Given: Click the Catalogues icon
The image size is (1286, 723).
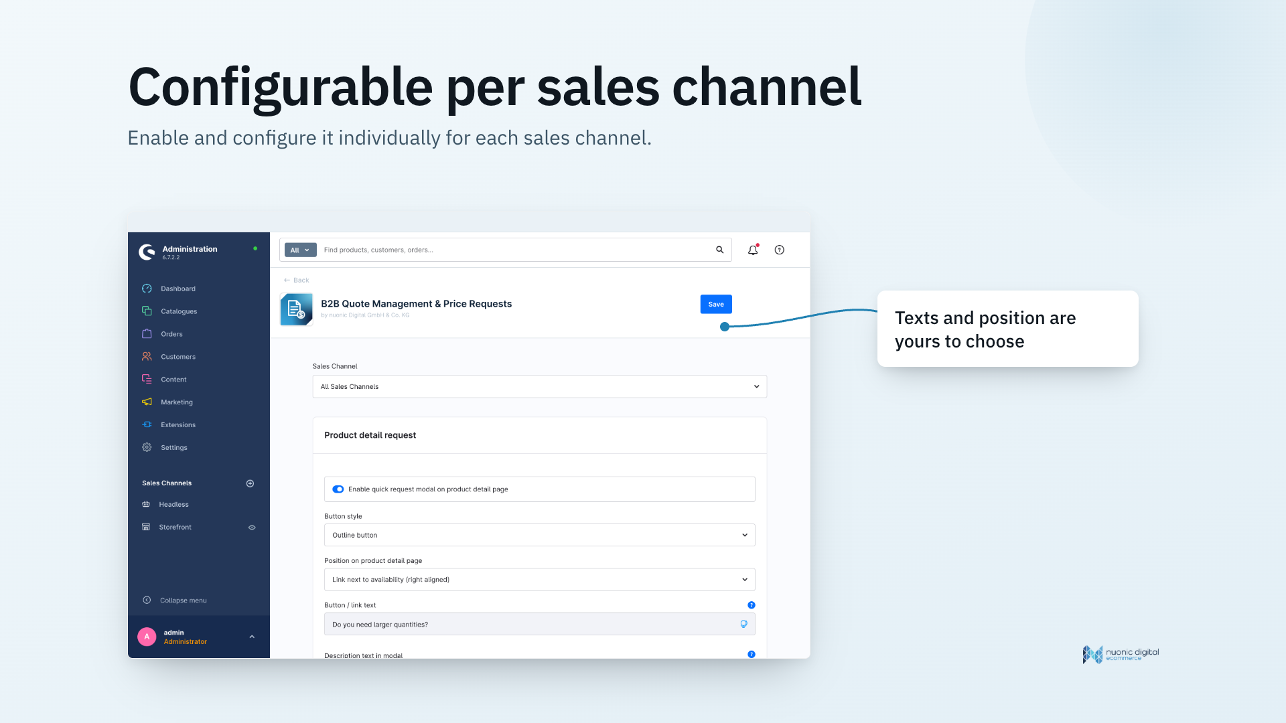Looking at the screenshot, I should click(x=147, y=311).
